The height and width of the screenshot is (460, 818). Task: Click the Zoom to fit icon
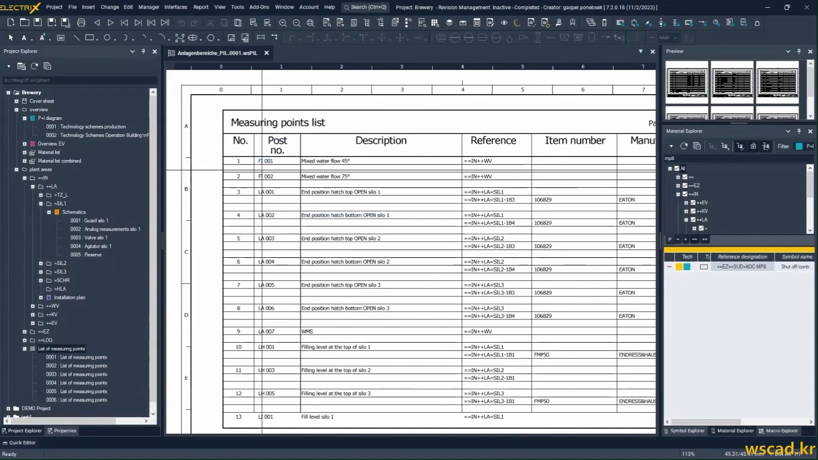click(x=310, y=23)
